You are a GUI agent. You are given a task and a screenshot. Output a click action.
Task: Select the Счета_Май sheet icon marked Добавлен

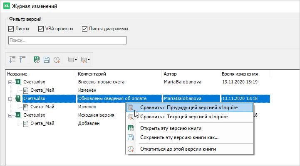pyautogui.click(x=26, y=123)
